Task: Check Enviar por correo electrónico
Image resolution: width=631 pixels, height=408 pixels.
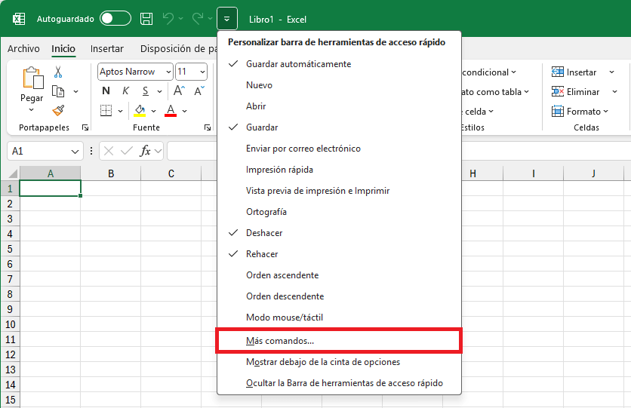Action: [339, 149]
